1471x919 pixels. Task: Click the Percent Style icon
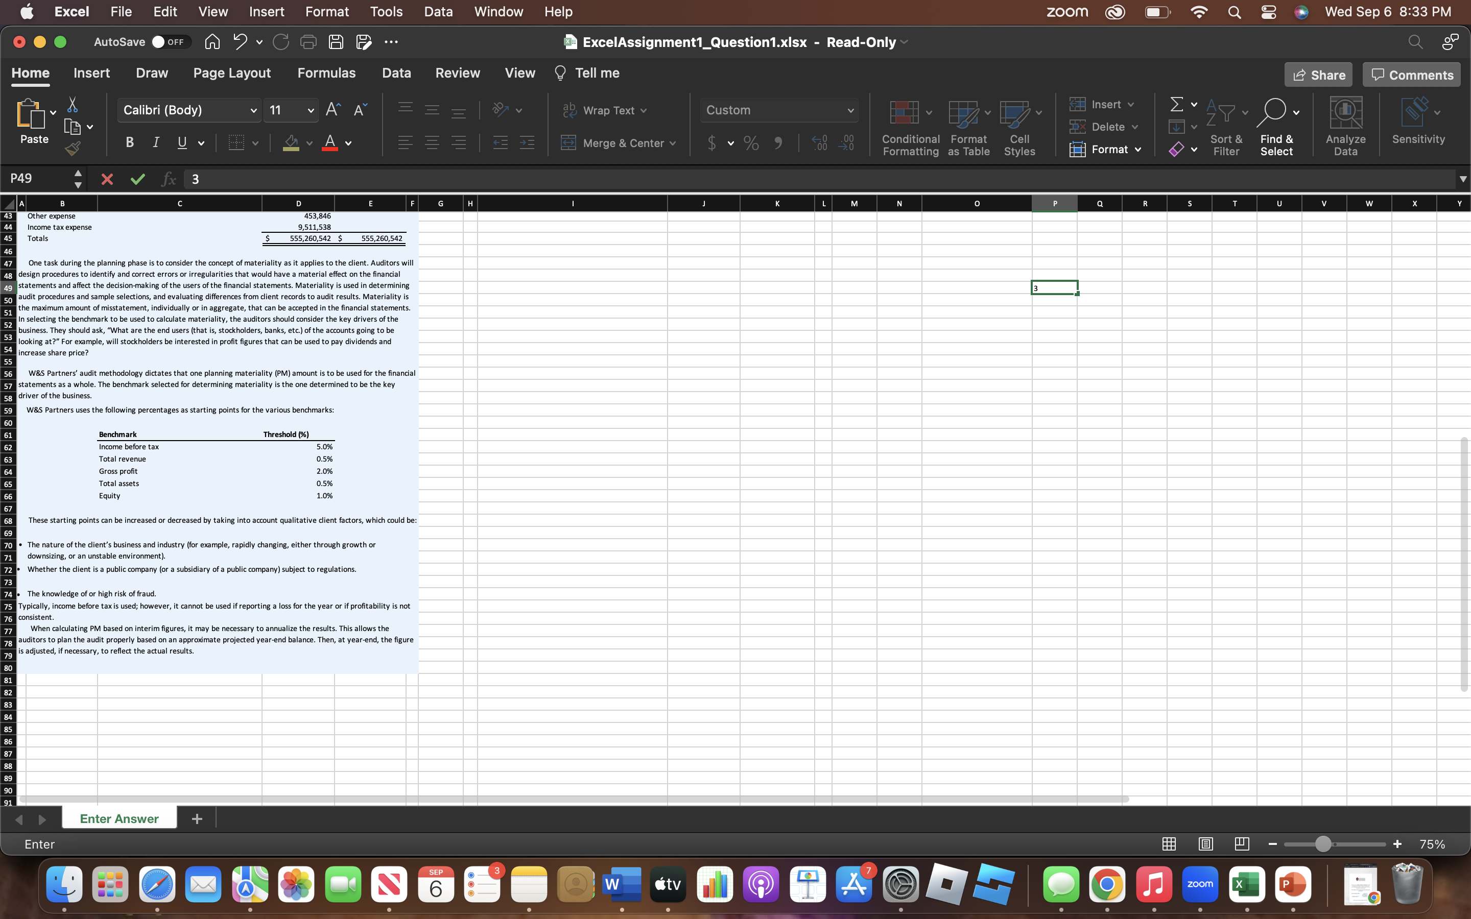pos(751,143)
